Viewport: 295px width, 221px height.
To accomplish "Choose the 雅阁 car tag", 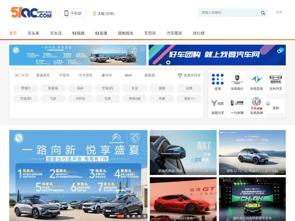I will tap(162, 88).
